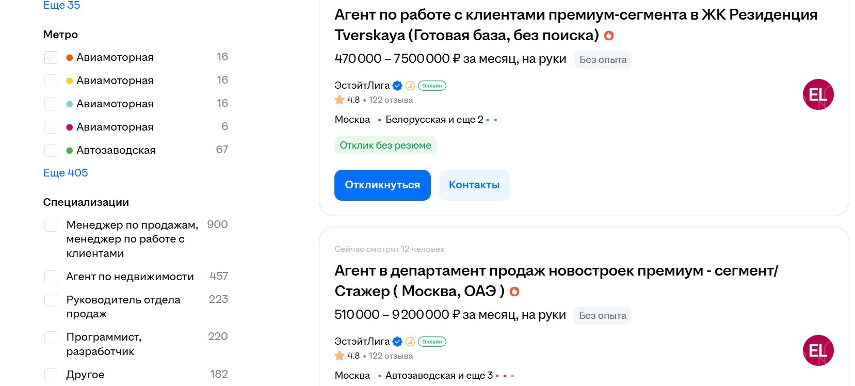Enable the Руководитель отдела продаж filter checkbox

(x=51, y=300)
